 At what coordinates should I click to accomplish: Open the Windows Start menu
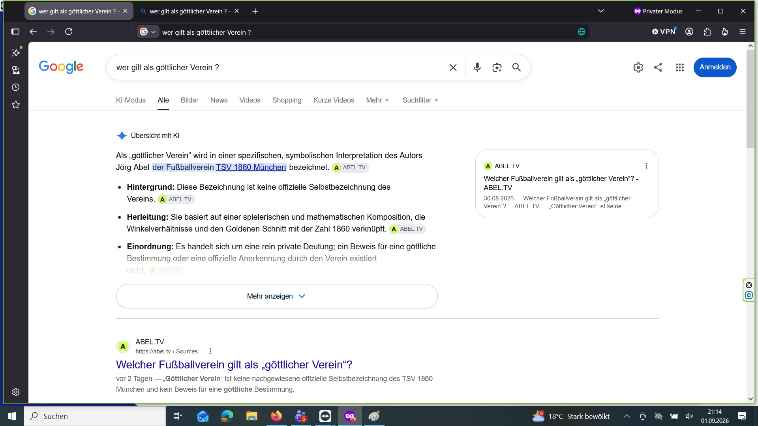click(x=12, y=416)
